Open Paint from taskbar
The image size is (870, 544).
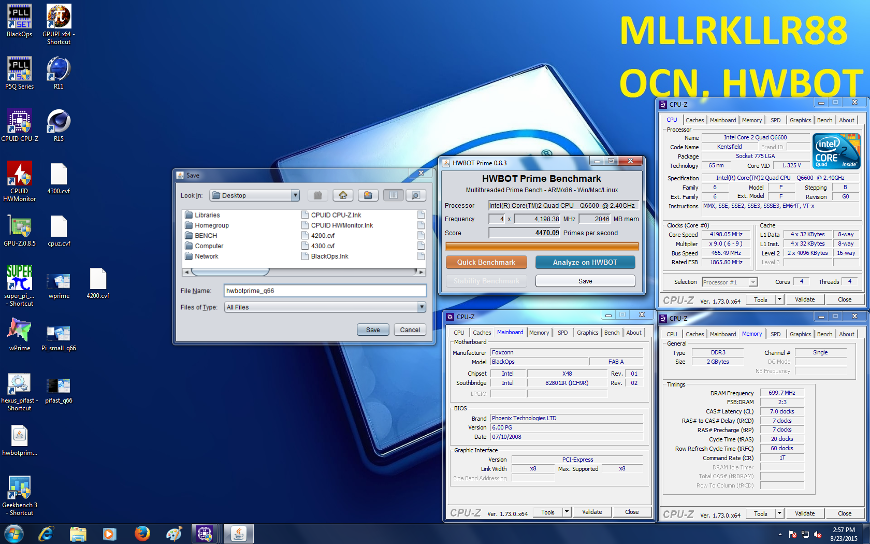click(173, 534)
